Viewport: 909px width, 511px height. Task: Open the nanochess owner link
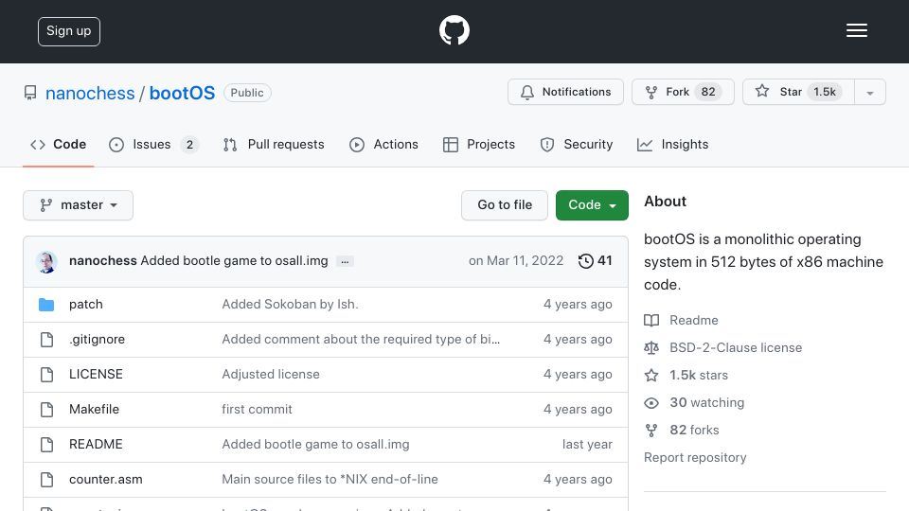(x=90, y=93)
